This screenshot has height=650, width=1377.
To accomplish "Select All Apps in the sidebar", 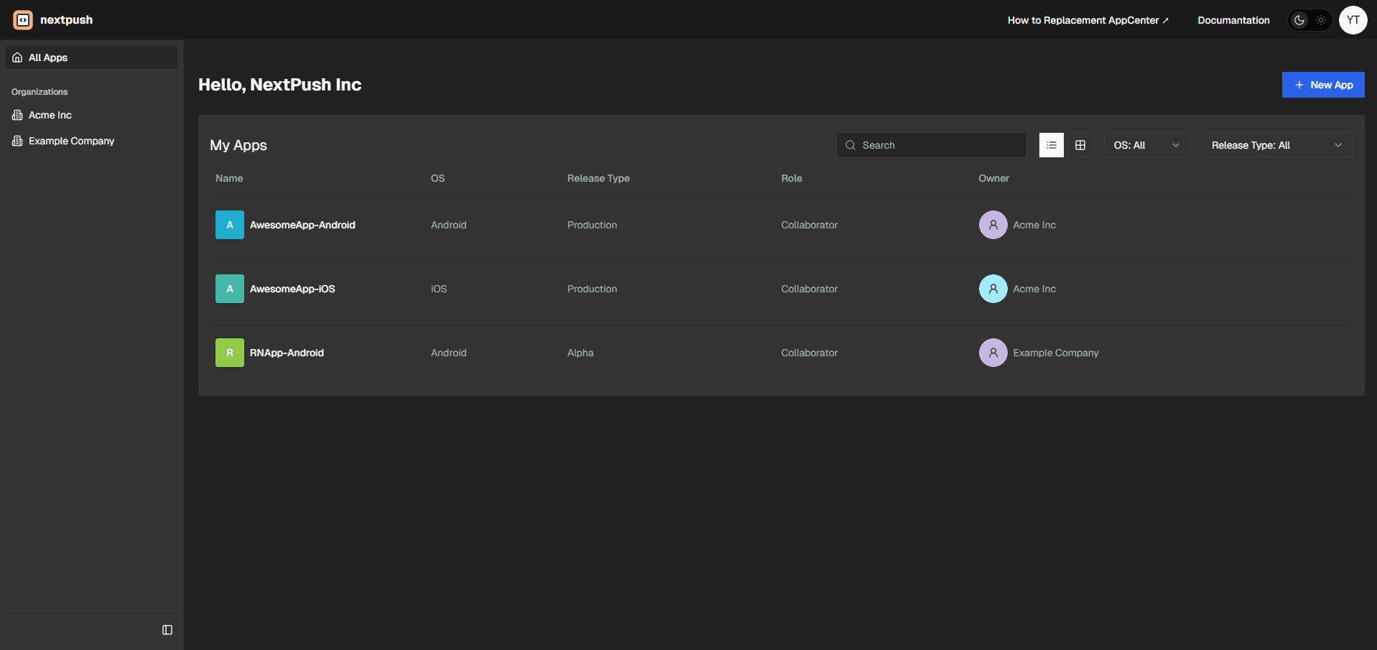I will tap(47, 57).
